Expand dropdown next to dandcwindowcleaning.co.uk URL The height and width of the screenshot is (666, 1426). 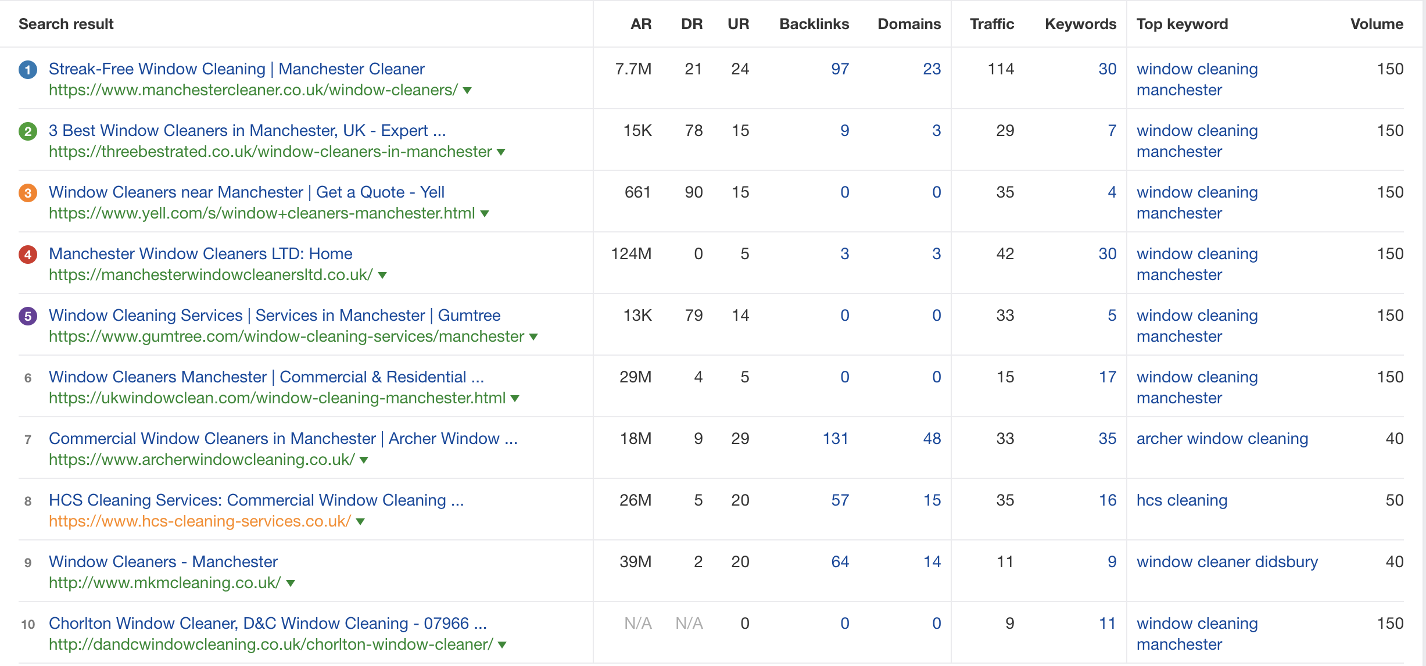click(x=502, y=645)
